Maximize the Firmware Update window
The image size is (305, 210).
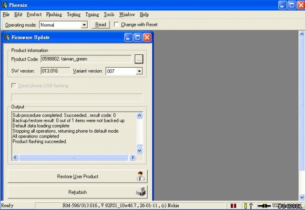[138, 37]
